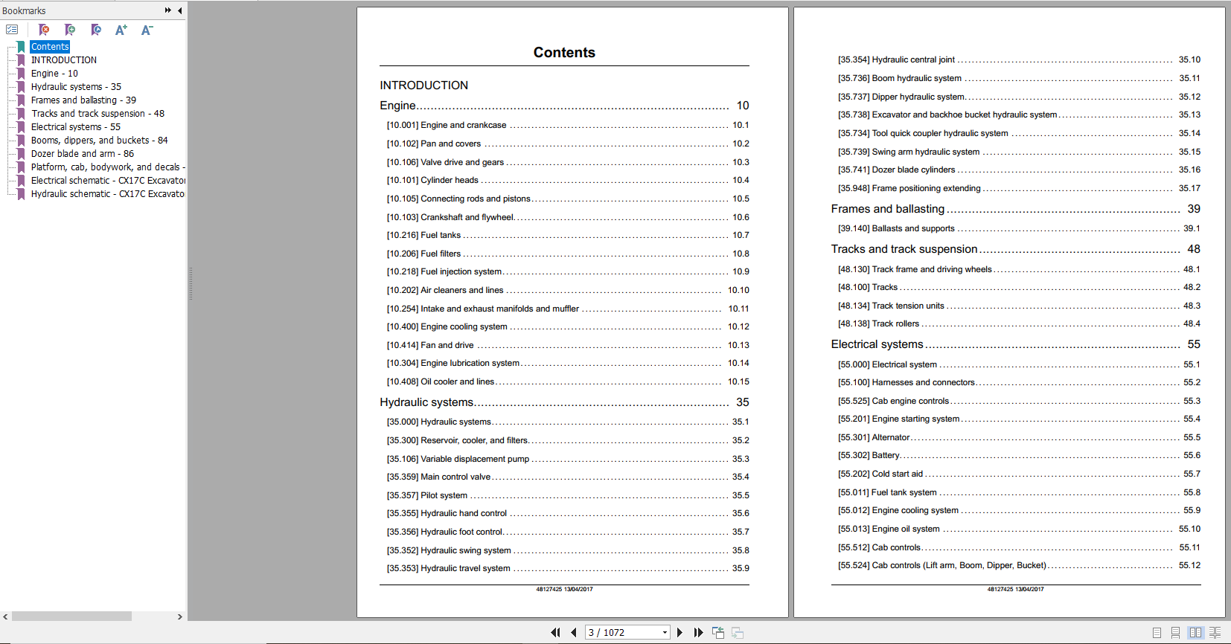This screenshot has height=644, width=1231.
Task: Go to the previous page
Action: coord(574,632)
